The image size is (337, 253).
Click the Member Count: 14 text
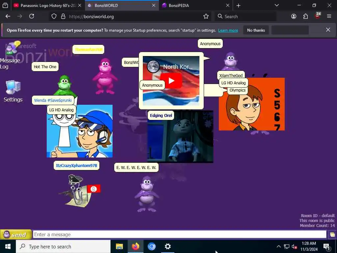click(317, 225)
